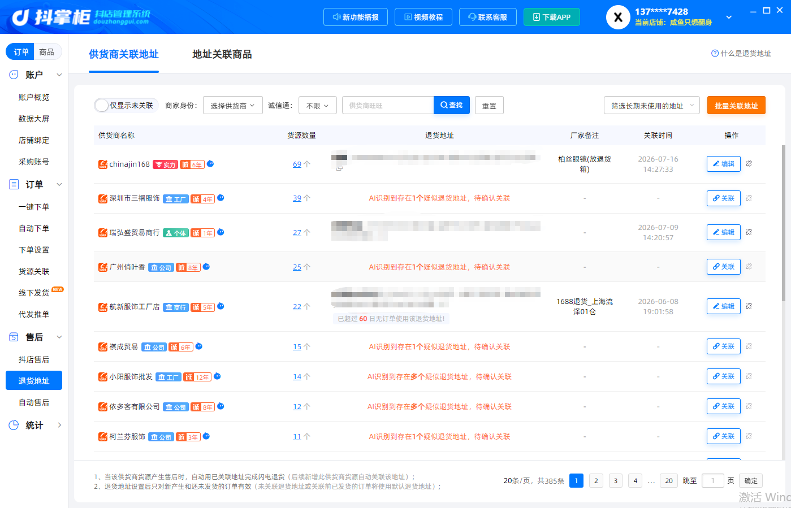Switch to 地址关联商品 tab
The height and width of the screenshot is (508, 791).
tap(222, 54)
